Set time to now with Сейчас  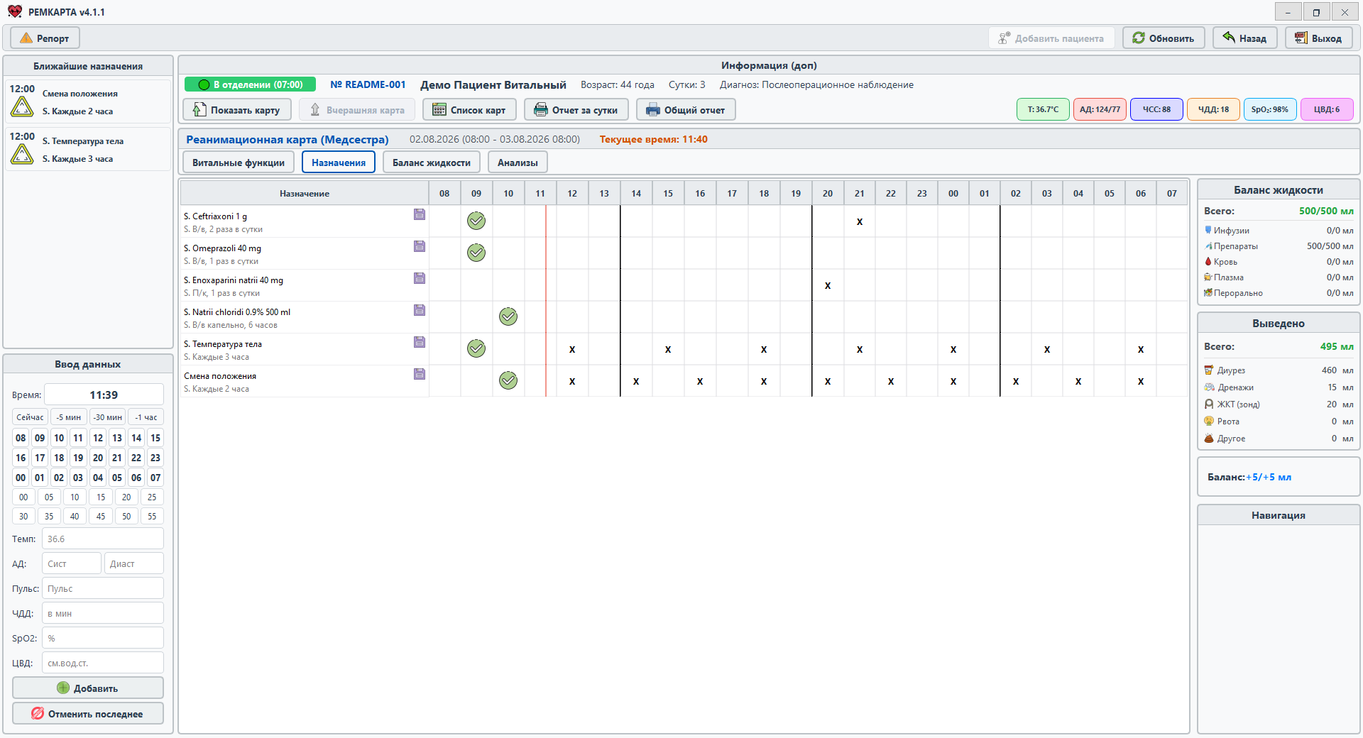pos(30,417)
